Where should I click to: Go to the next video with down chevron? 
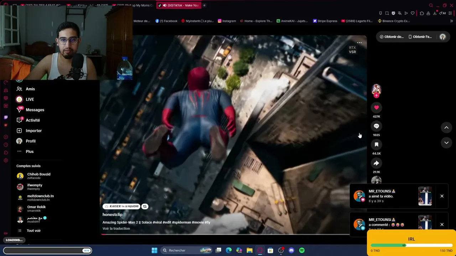[x=446, y=143]
